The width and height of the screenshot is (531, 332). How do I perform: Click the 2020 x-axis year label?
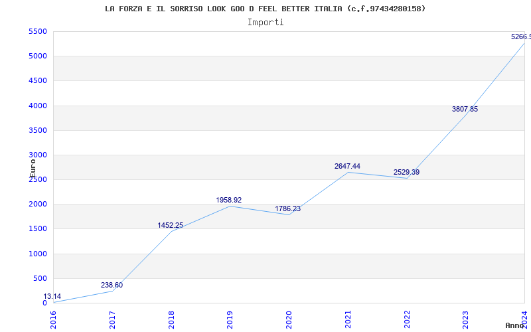(x=289, y=319)
